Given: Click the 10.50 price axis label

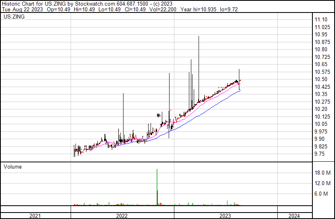Looking at the screenshot, I should [x=321, y=79].
